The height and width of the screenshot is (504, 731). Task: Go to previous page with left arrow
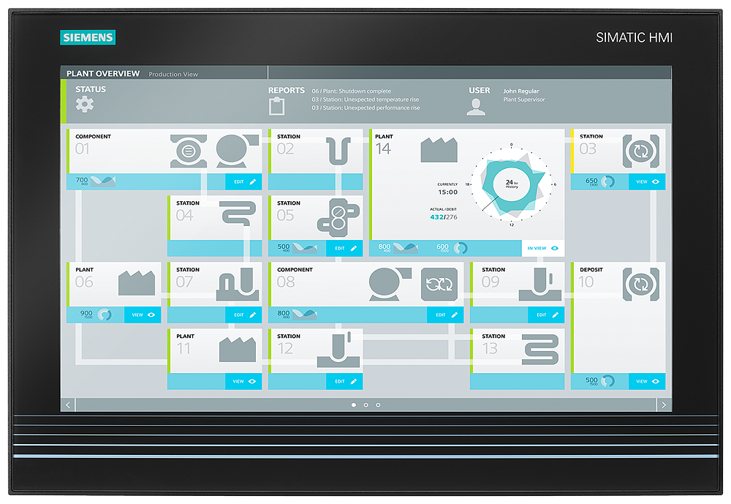click(68, 405)
